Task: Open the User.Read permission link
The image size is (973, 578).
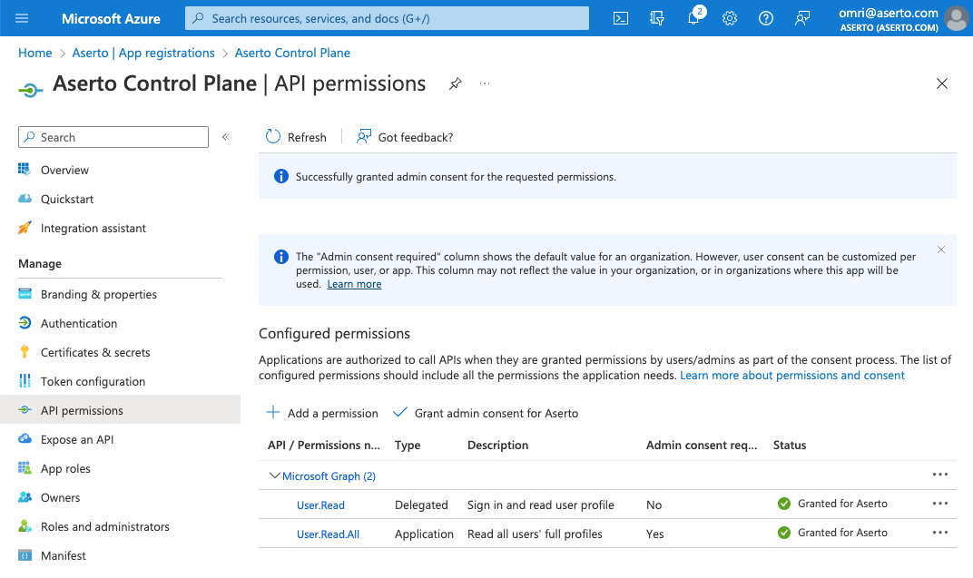Action: [320, 505]
